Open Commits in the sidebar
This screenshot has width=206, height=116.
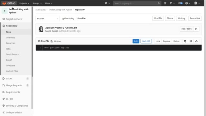pos(10,38)
